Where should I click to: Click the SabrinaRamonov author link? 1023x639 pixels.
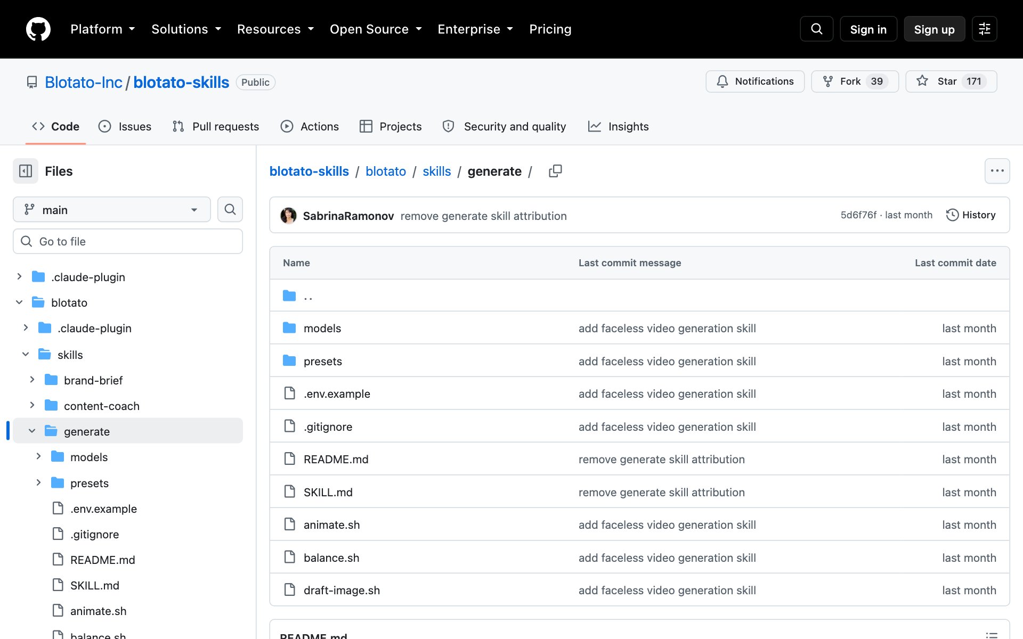(348, 216)
